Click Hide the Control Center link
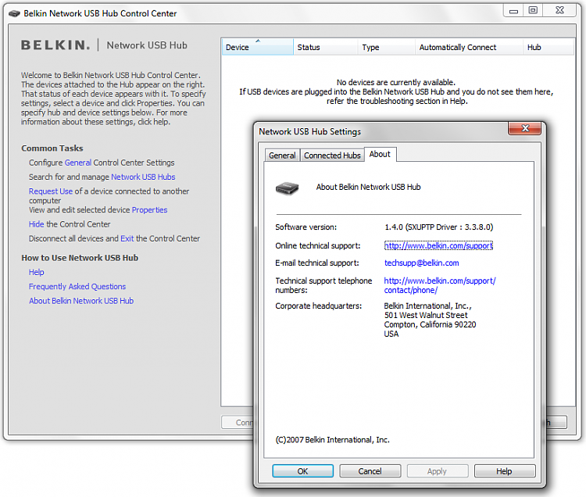Image resolution: width=586 pixels, height=497 pixels. [36, 224]
